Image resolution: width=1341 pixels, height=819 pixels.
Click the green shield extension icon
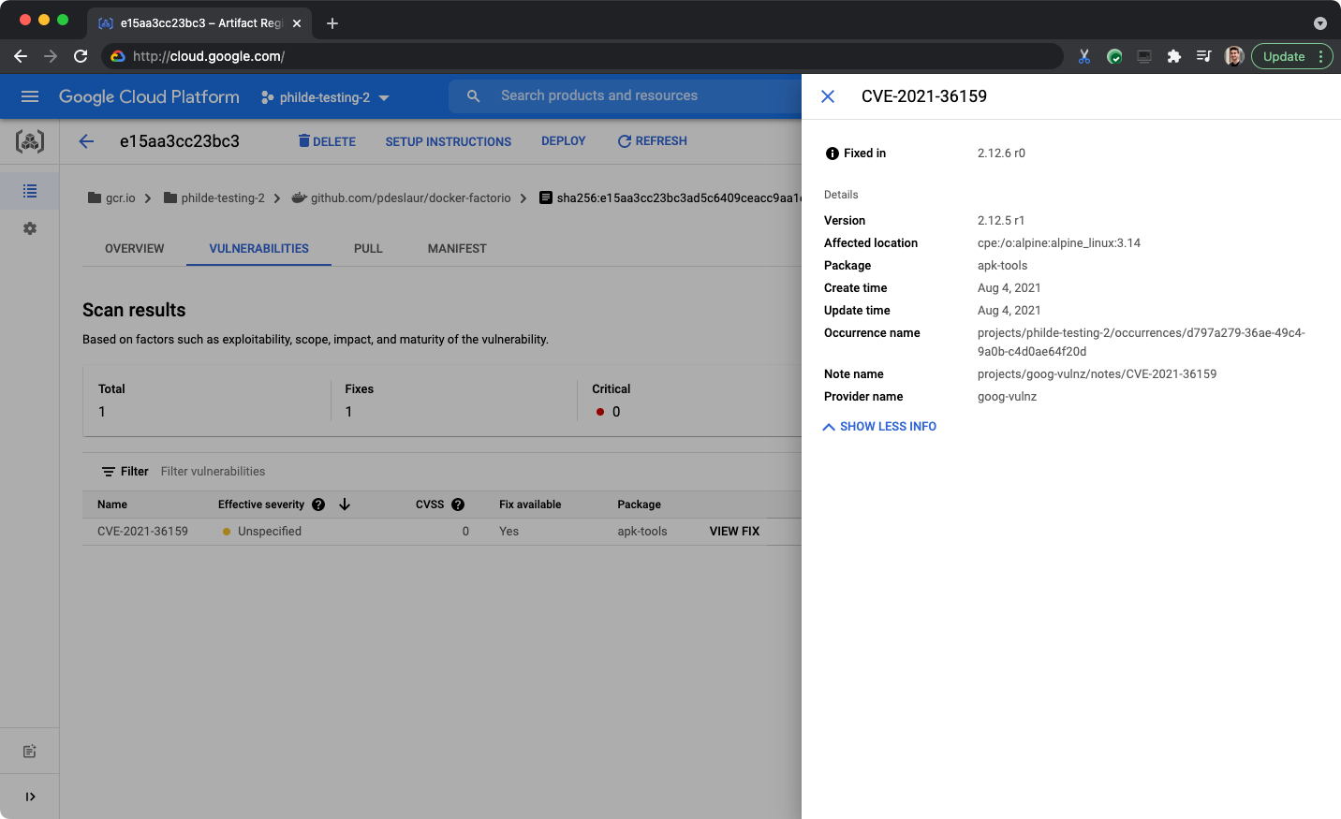click(x=1114, y=56)
